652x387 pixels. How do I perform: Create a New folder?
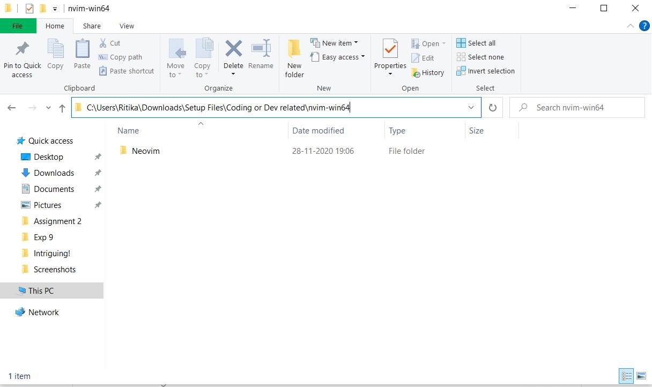tap(294, 58)
